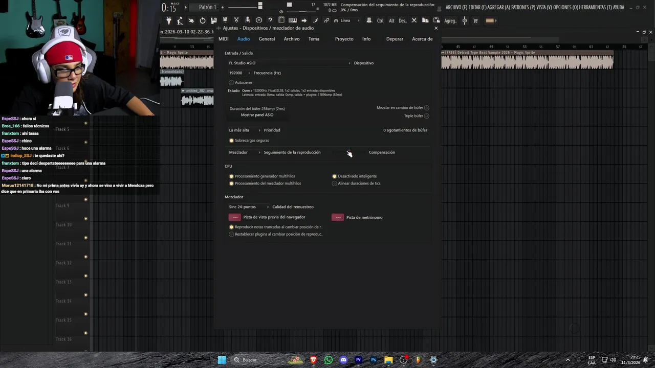Click the Des. button in the toolbar
The height and width of the screenshot is (368, 655).
pos(403,20)
